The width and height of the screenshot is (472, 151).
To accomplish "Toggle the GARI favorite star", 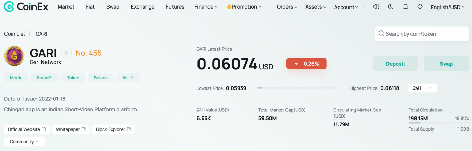I will click(x=66, y=53).
